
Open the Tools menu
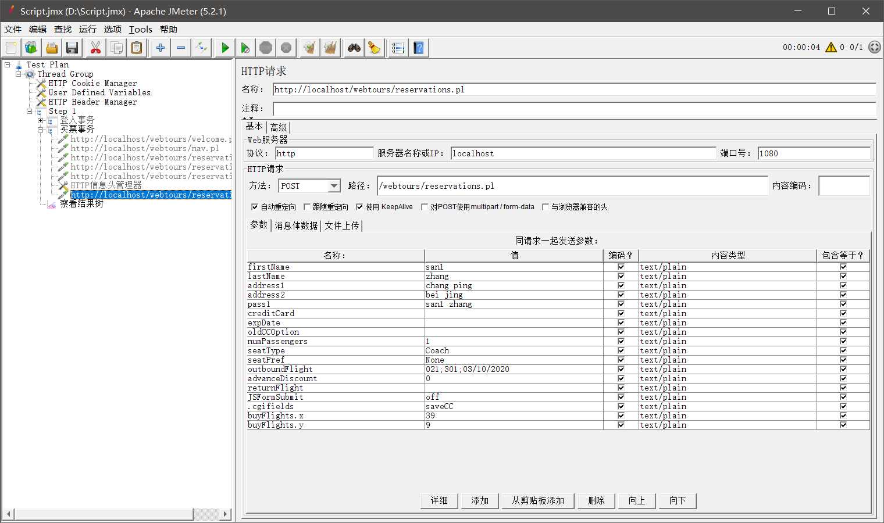tap(140, 30)
